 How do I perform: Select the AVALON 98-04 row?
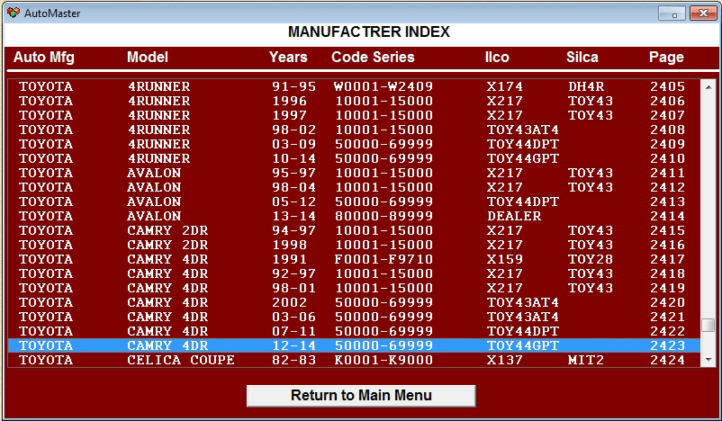point(354,187)
